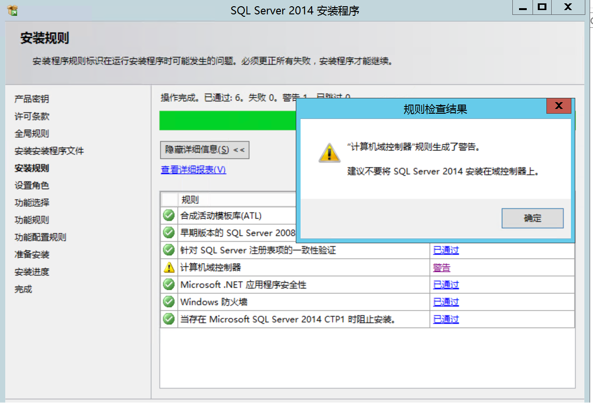This screenshot has width=593, height=403.
Task: Select the 功能选择 step in the sidebar
Action: (x=32, y=202)
